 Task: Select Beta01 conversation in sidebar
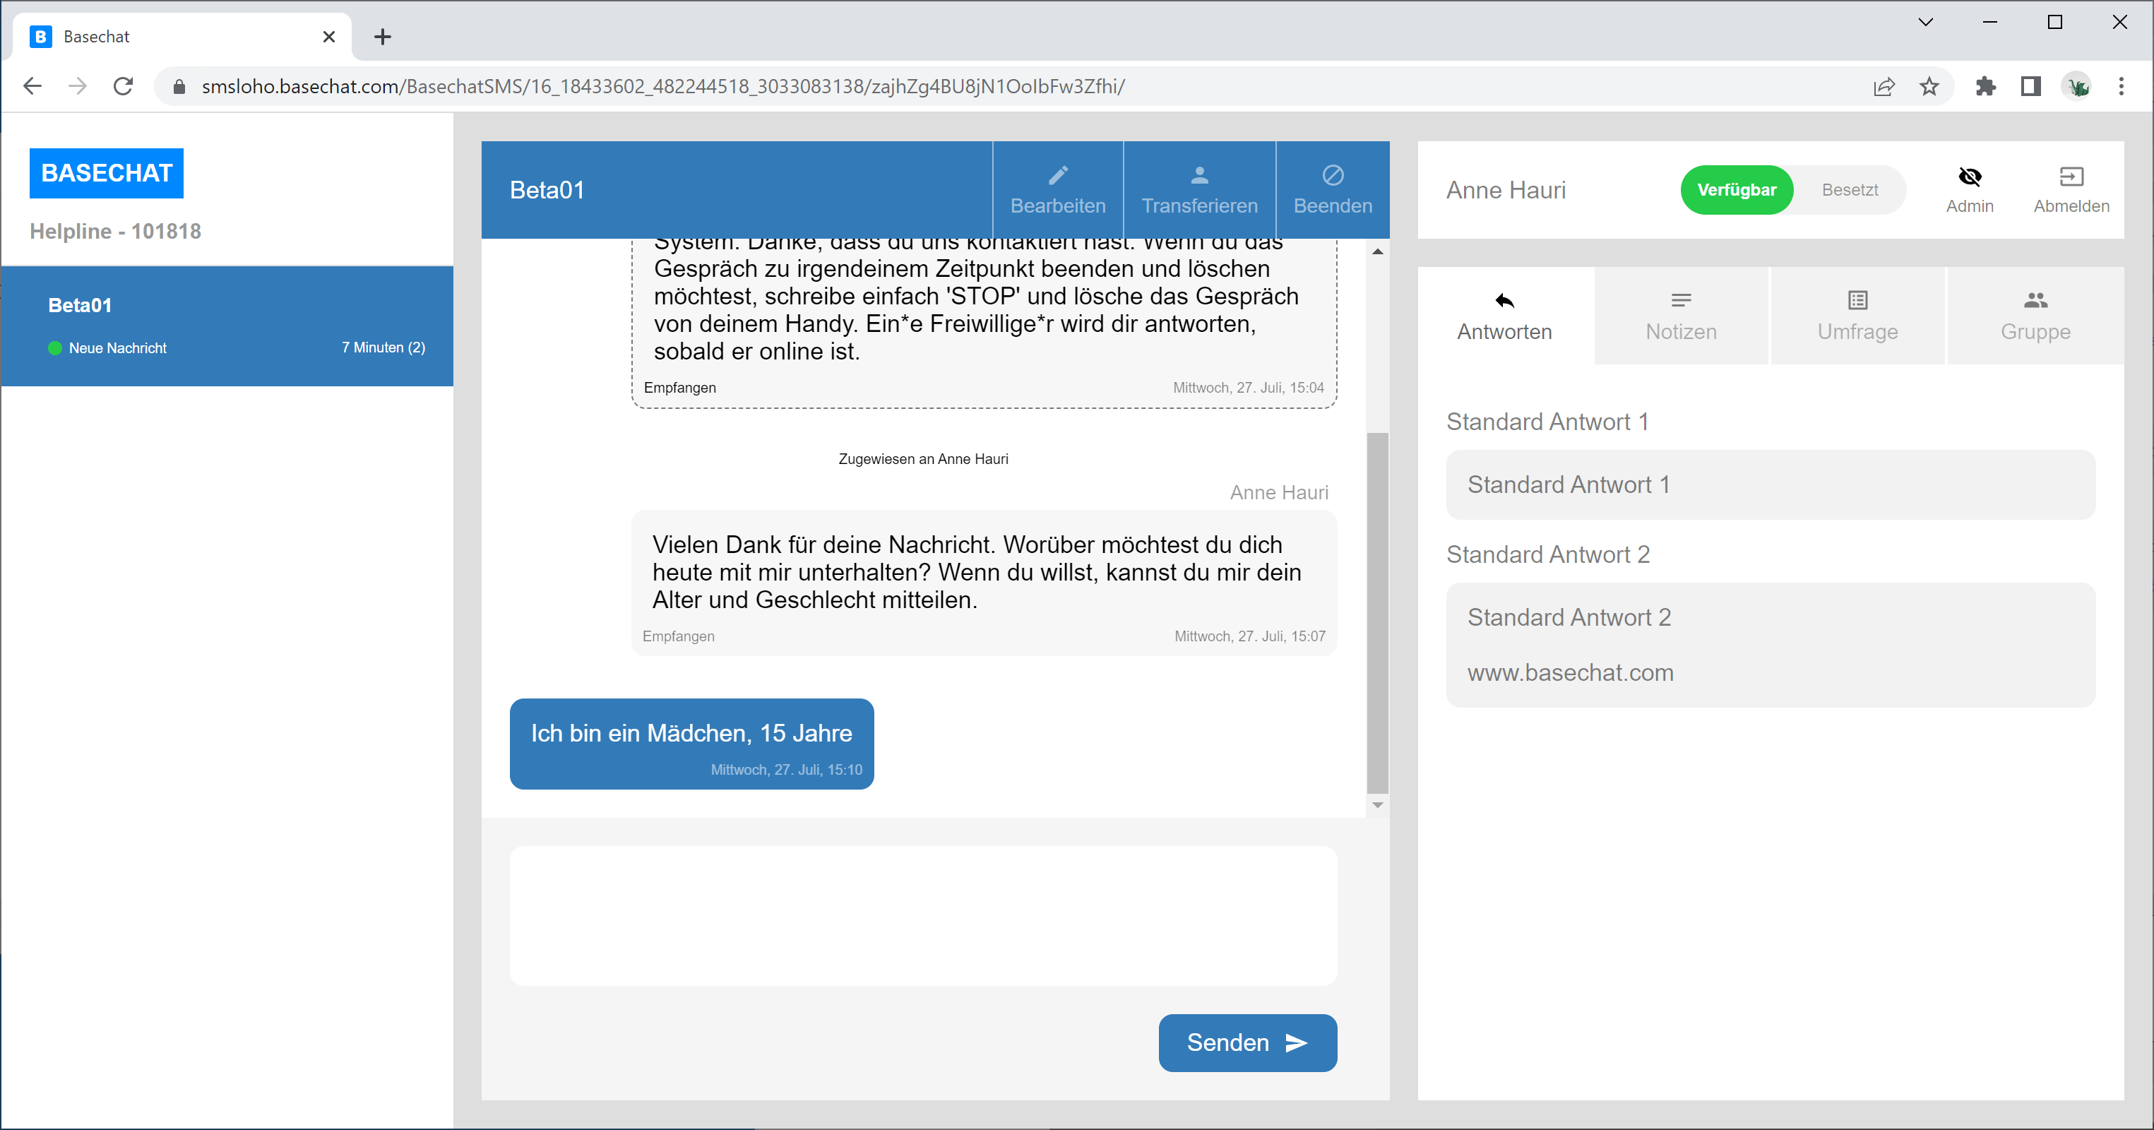(227, 326)
